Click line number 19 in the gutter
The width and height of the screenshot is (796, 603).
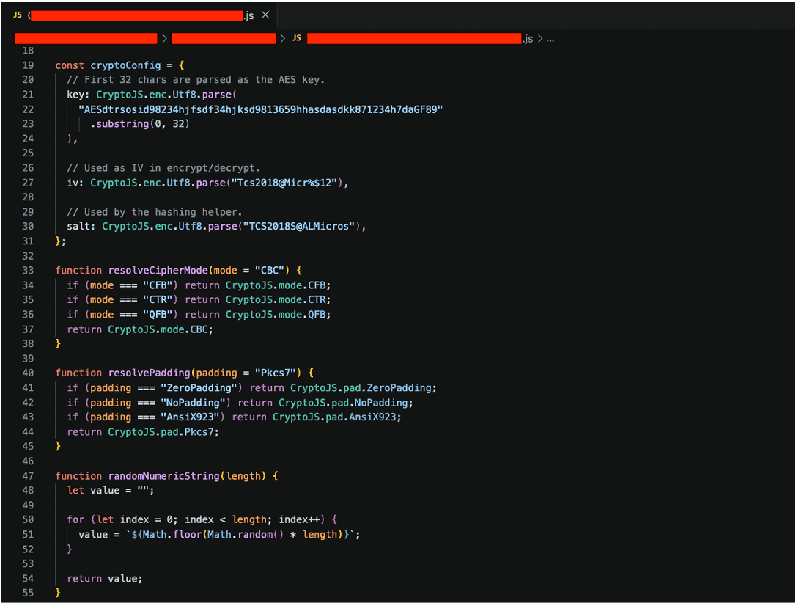(x=28, y=65)
